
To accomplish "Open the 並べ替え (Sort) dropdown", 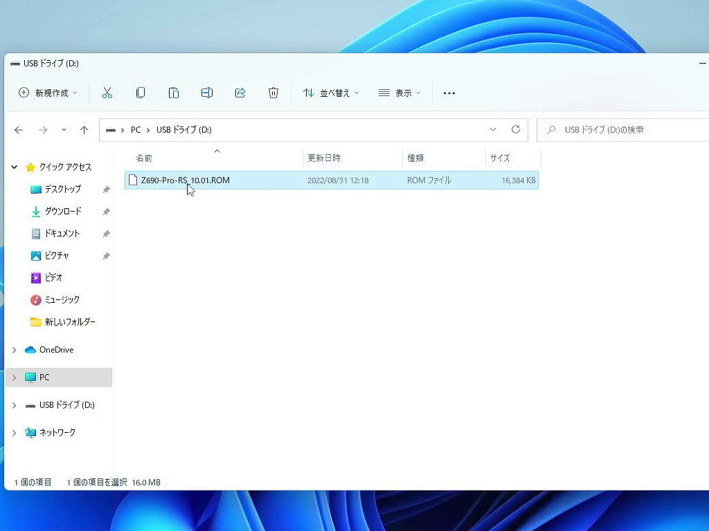I will point(331,93).
